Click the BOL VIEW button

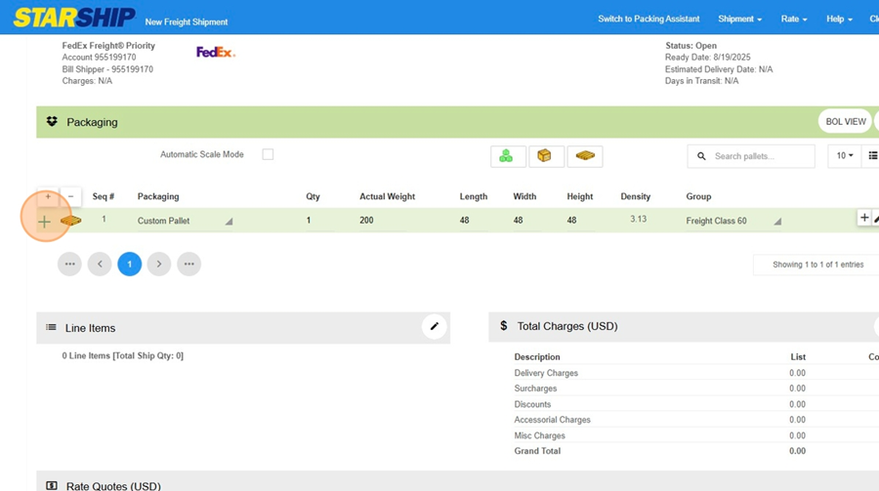[x=845, y=122]
